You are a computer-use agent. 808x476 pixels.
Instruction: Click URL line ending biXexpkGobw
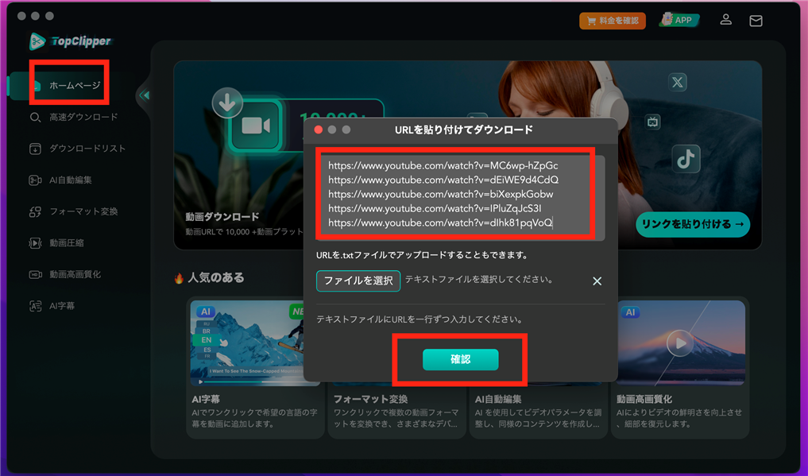(441, 195)
